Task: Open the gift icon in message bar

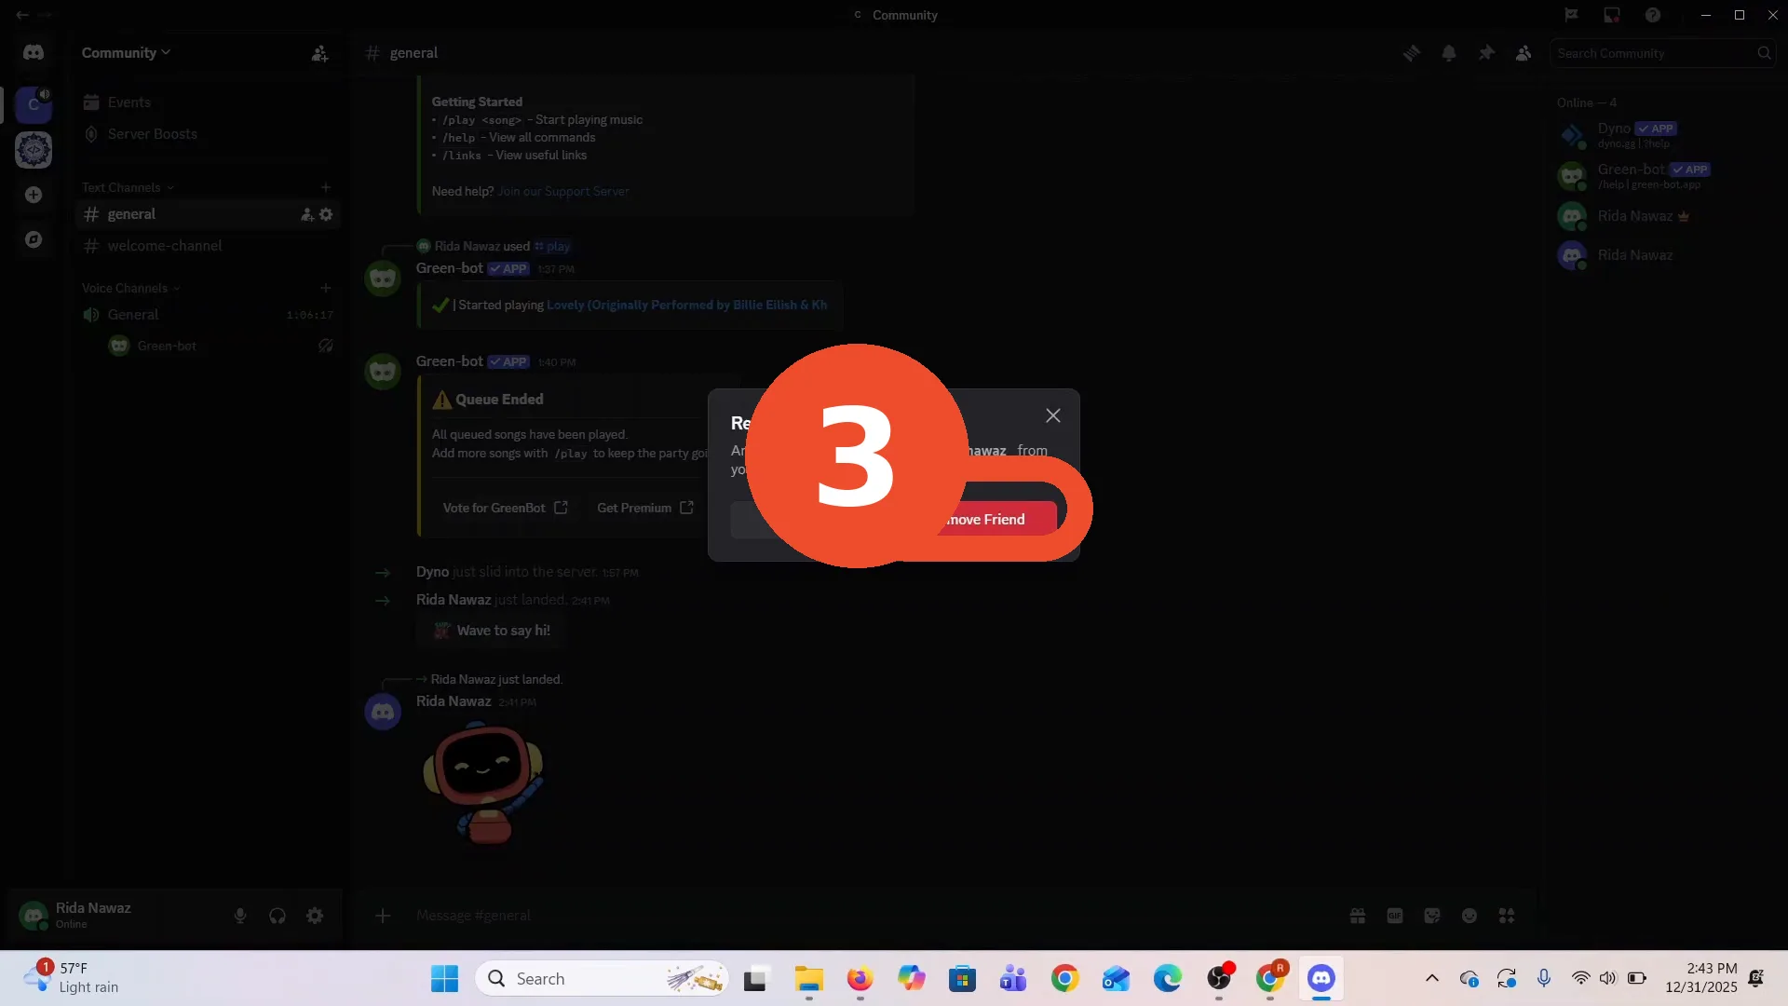Action: click(1358, 916)
